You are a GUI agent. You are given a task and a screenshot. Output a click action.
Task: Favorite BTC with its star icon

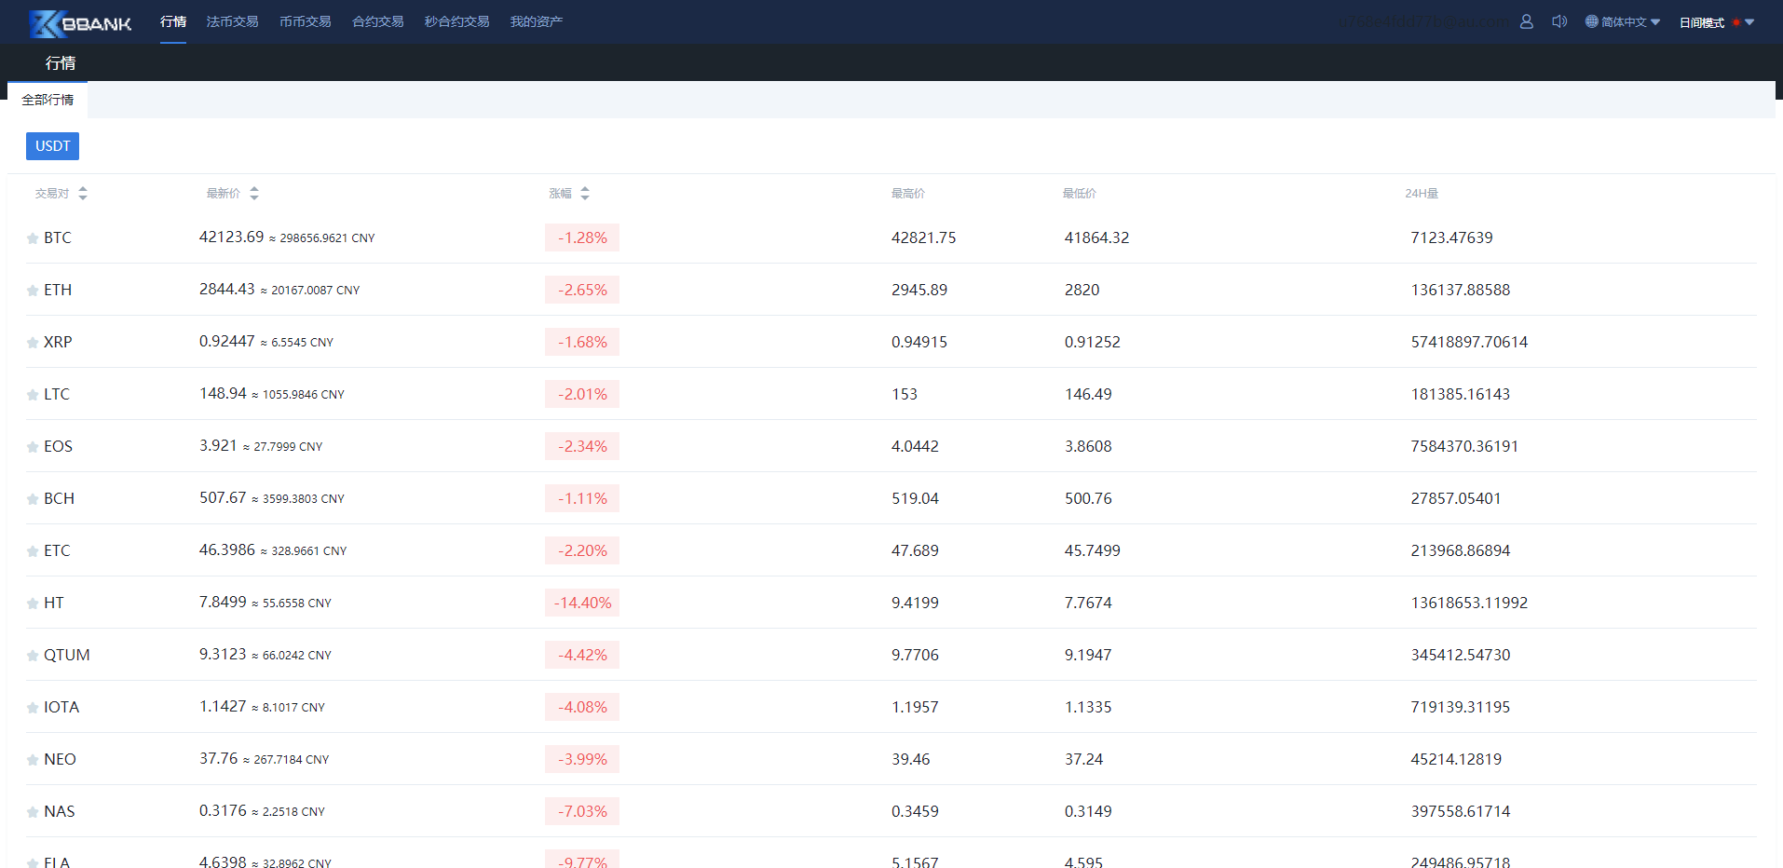click(x=33, y=238)
